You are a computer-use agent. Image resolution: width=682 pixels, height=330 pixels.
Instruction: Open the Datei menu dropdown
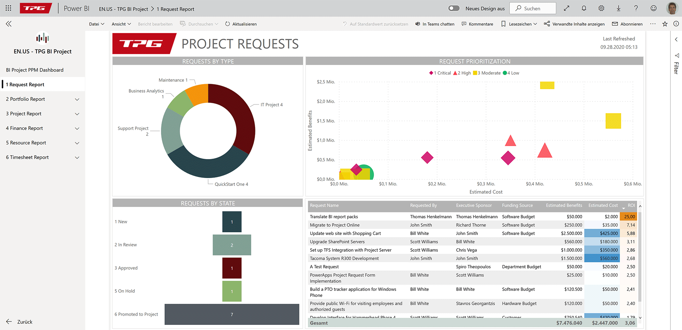97,24
